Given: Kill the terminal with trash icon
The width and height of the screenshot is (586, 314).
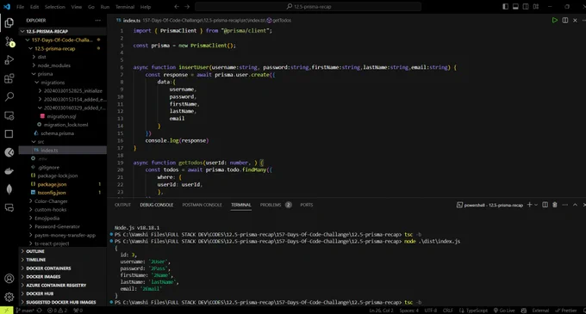Looking at the screenshot, I should pos(555,205).
